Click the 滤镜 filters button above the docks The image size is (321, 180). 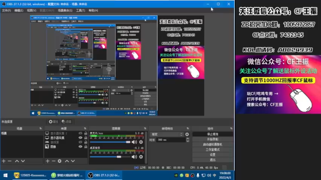(67, 122)
